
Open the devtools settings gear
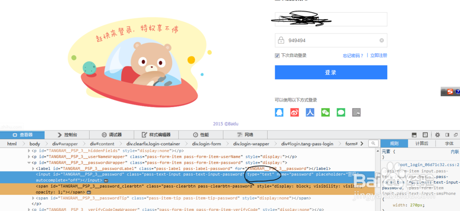(x=437, y=135)
